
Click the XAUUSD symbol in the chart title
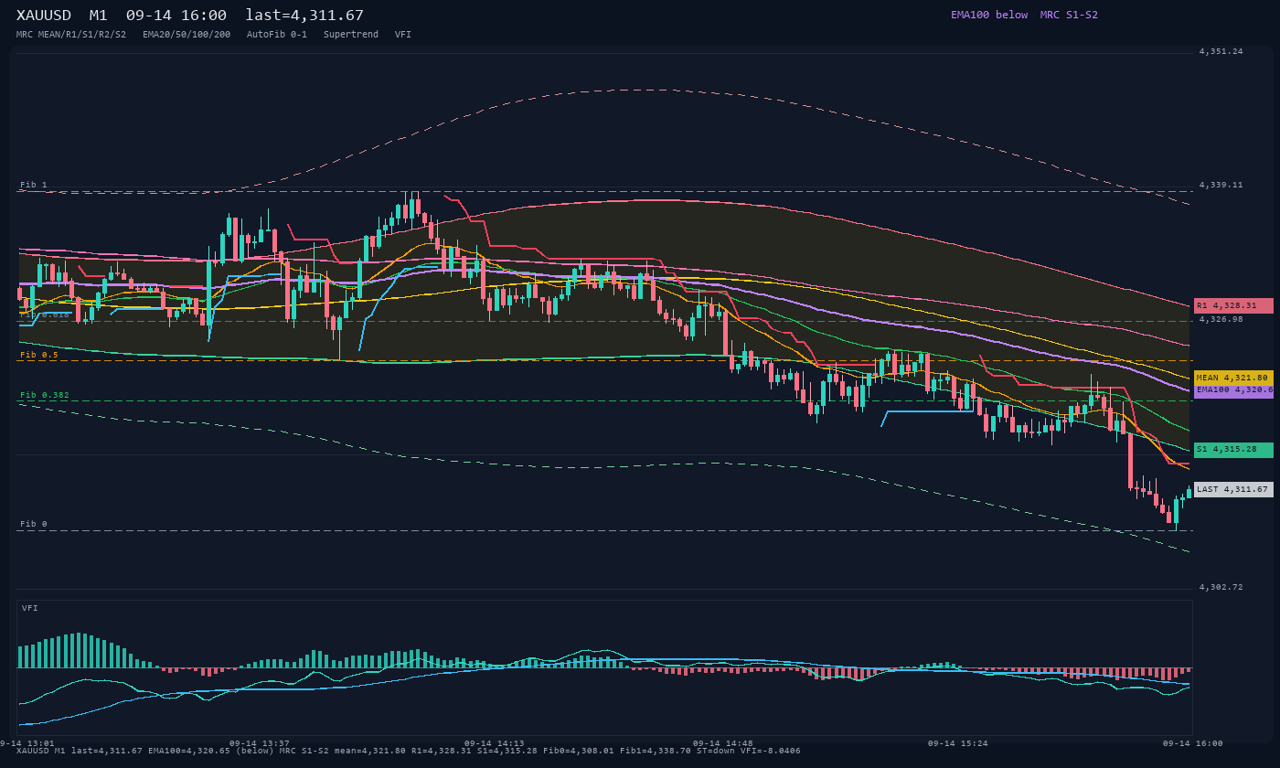coord(47,16)
